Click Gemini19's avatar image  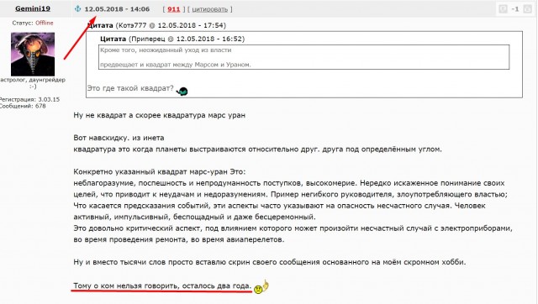point(33,54)
